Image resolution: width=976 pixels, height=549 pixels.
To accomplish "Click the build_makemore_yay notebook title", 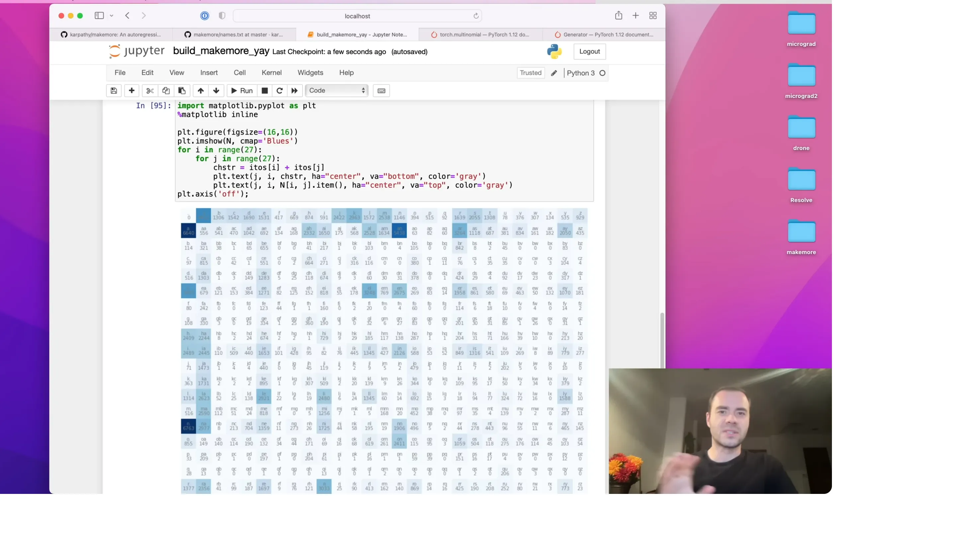I will [x=221, y=51].
